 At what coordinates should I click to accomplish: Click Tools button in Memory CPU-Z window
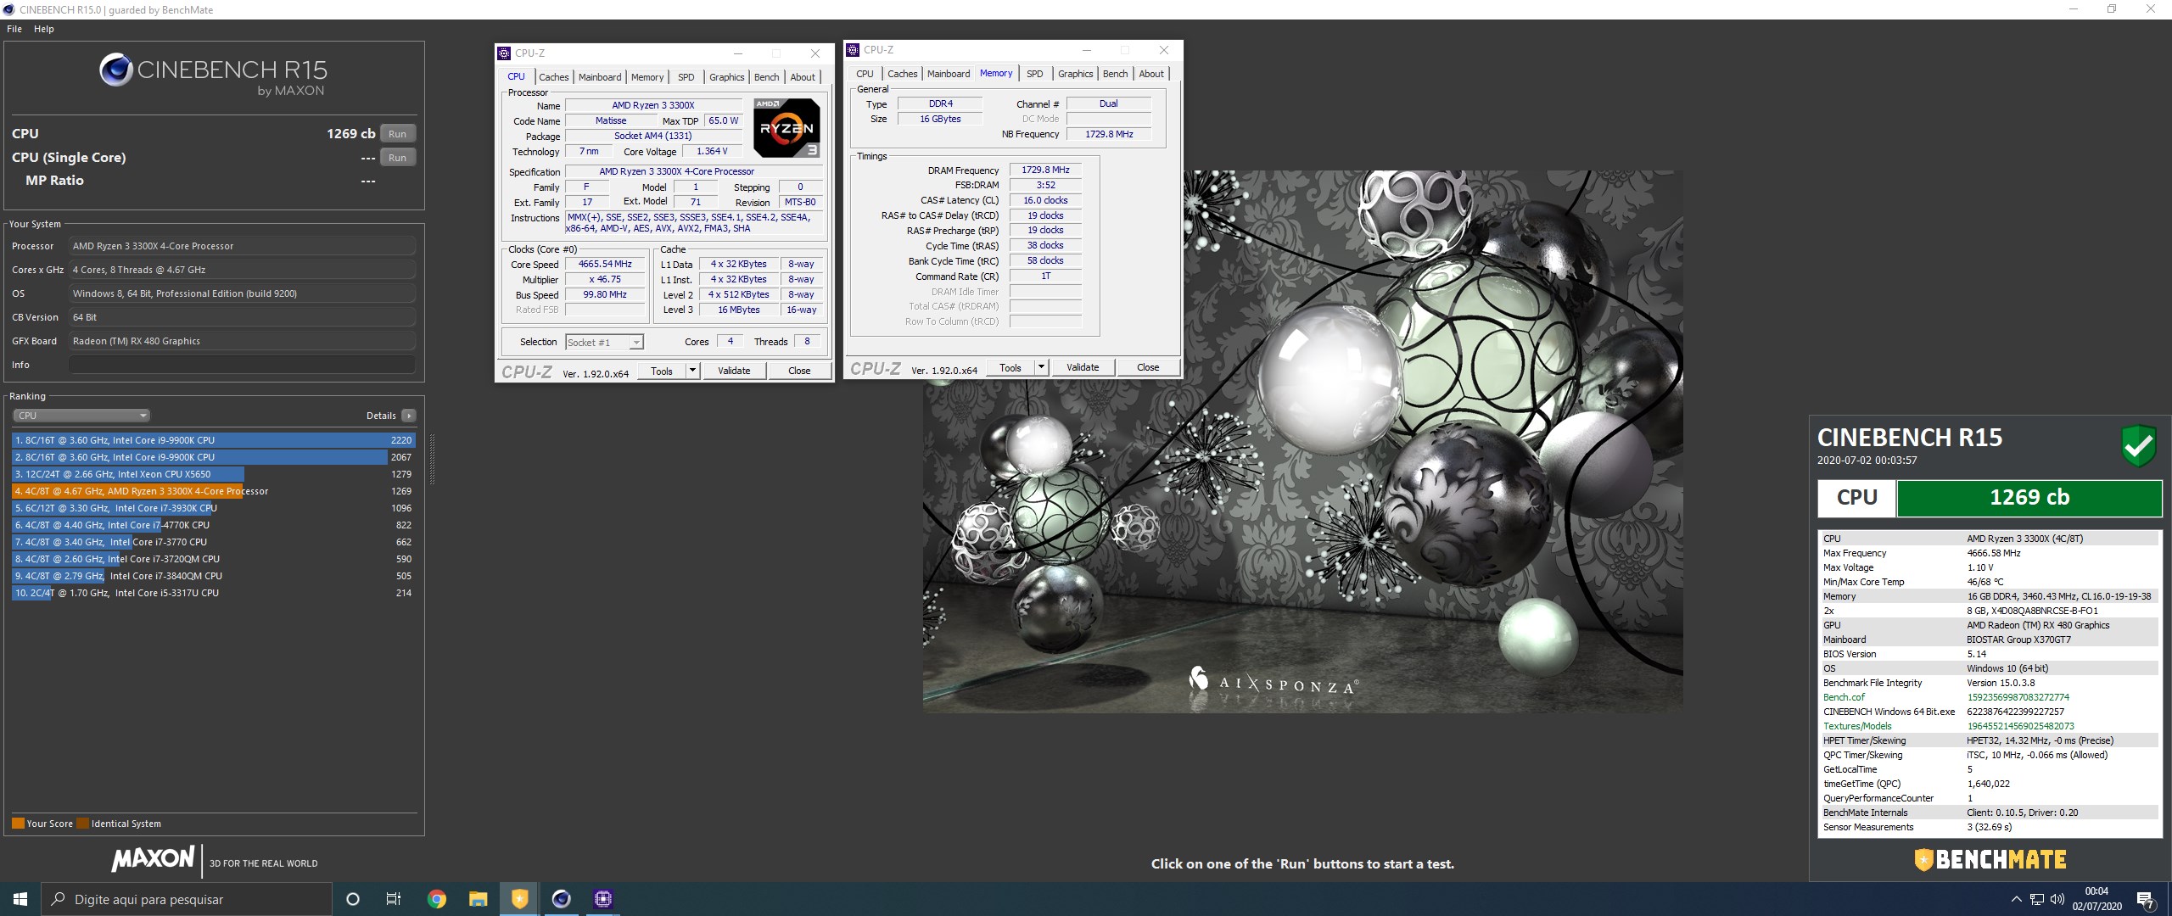(1010, 367)
